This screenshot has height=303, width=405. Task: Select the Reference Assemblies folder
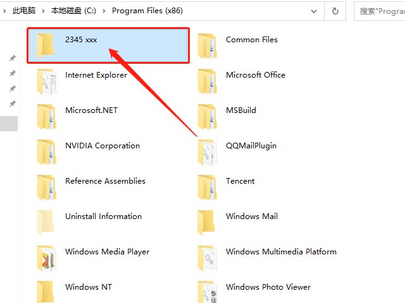(105, 181)
